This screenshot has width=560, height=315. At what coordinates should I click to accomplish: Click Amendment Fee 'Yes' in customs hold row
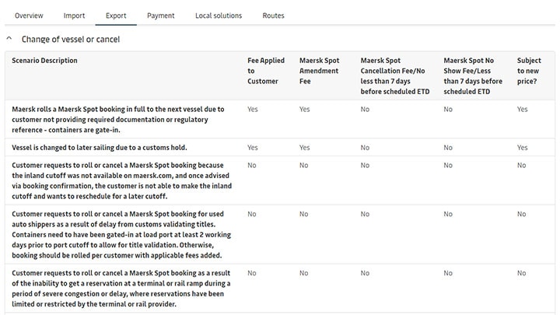(304, 148)
